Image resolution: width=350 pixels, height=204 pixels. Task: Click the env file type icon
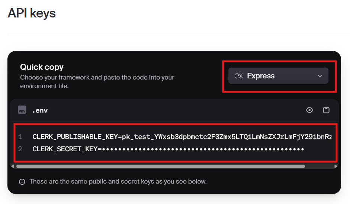click(22, 110)
